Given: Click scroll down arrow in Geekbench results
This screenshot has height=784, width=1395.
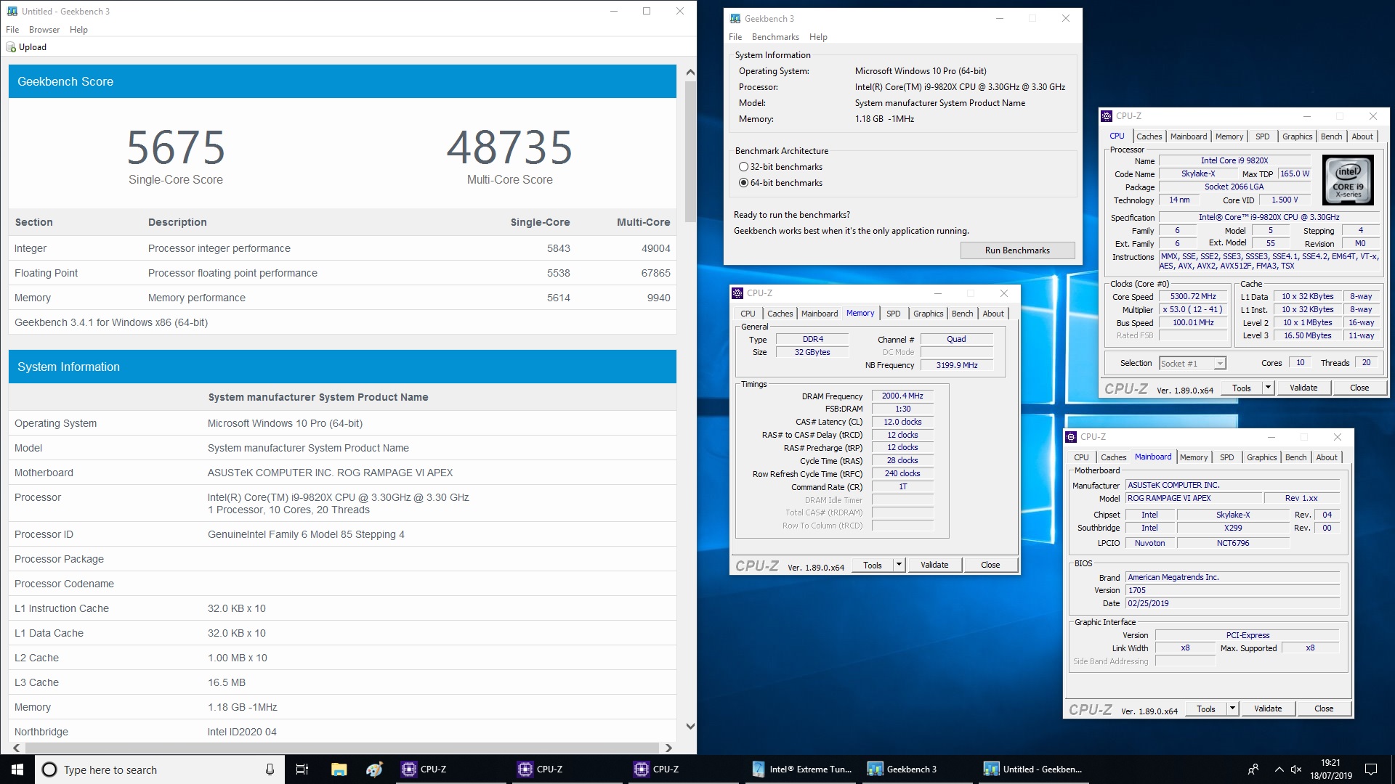Looking at the screenshot, I should (690, 726).
